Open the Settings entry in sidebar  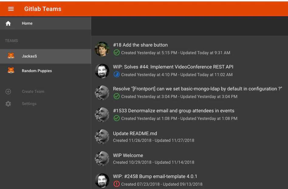pyautogui.click(x=29, y=103)
